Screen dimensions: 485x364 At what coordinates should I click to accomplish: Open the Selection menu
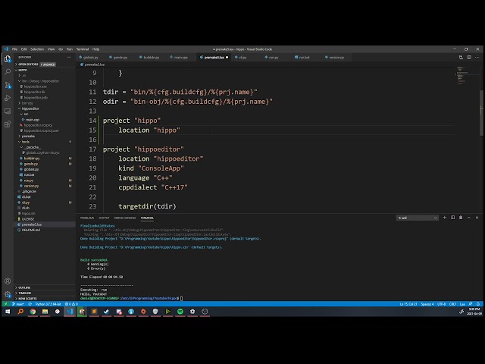pos(37,49)
